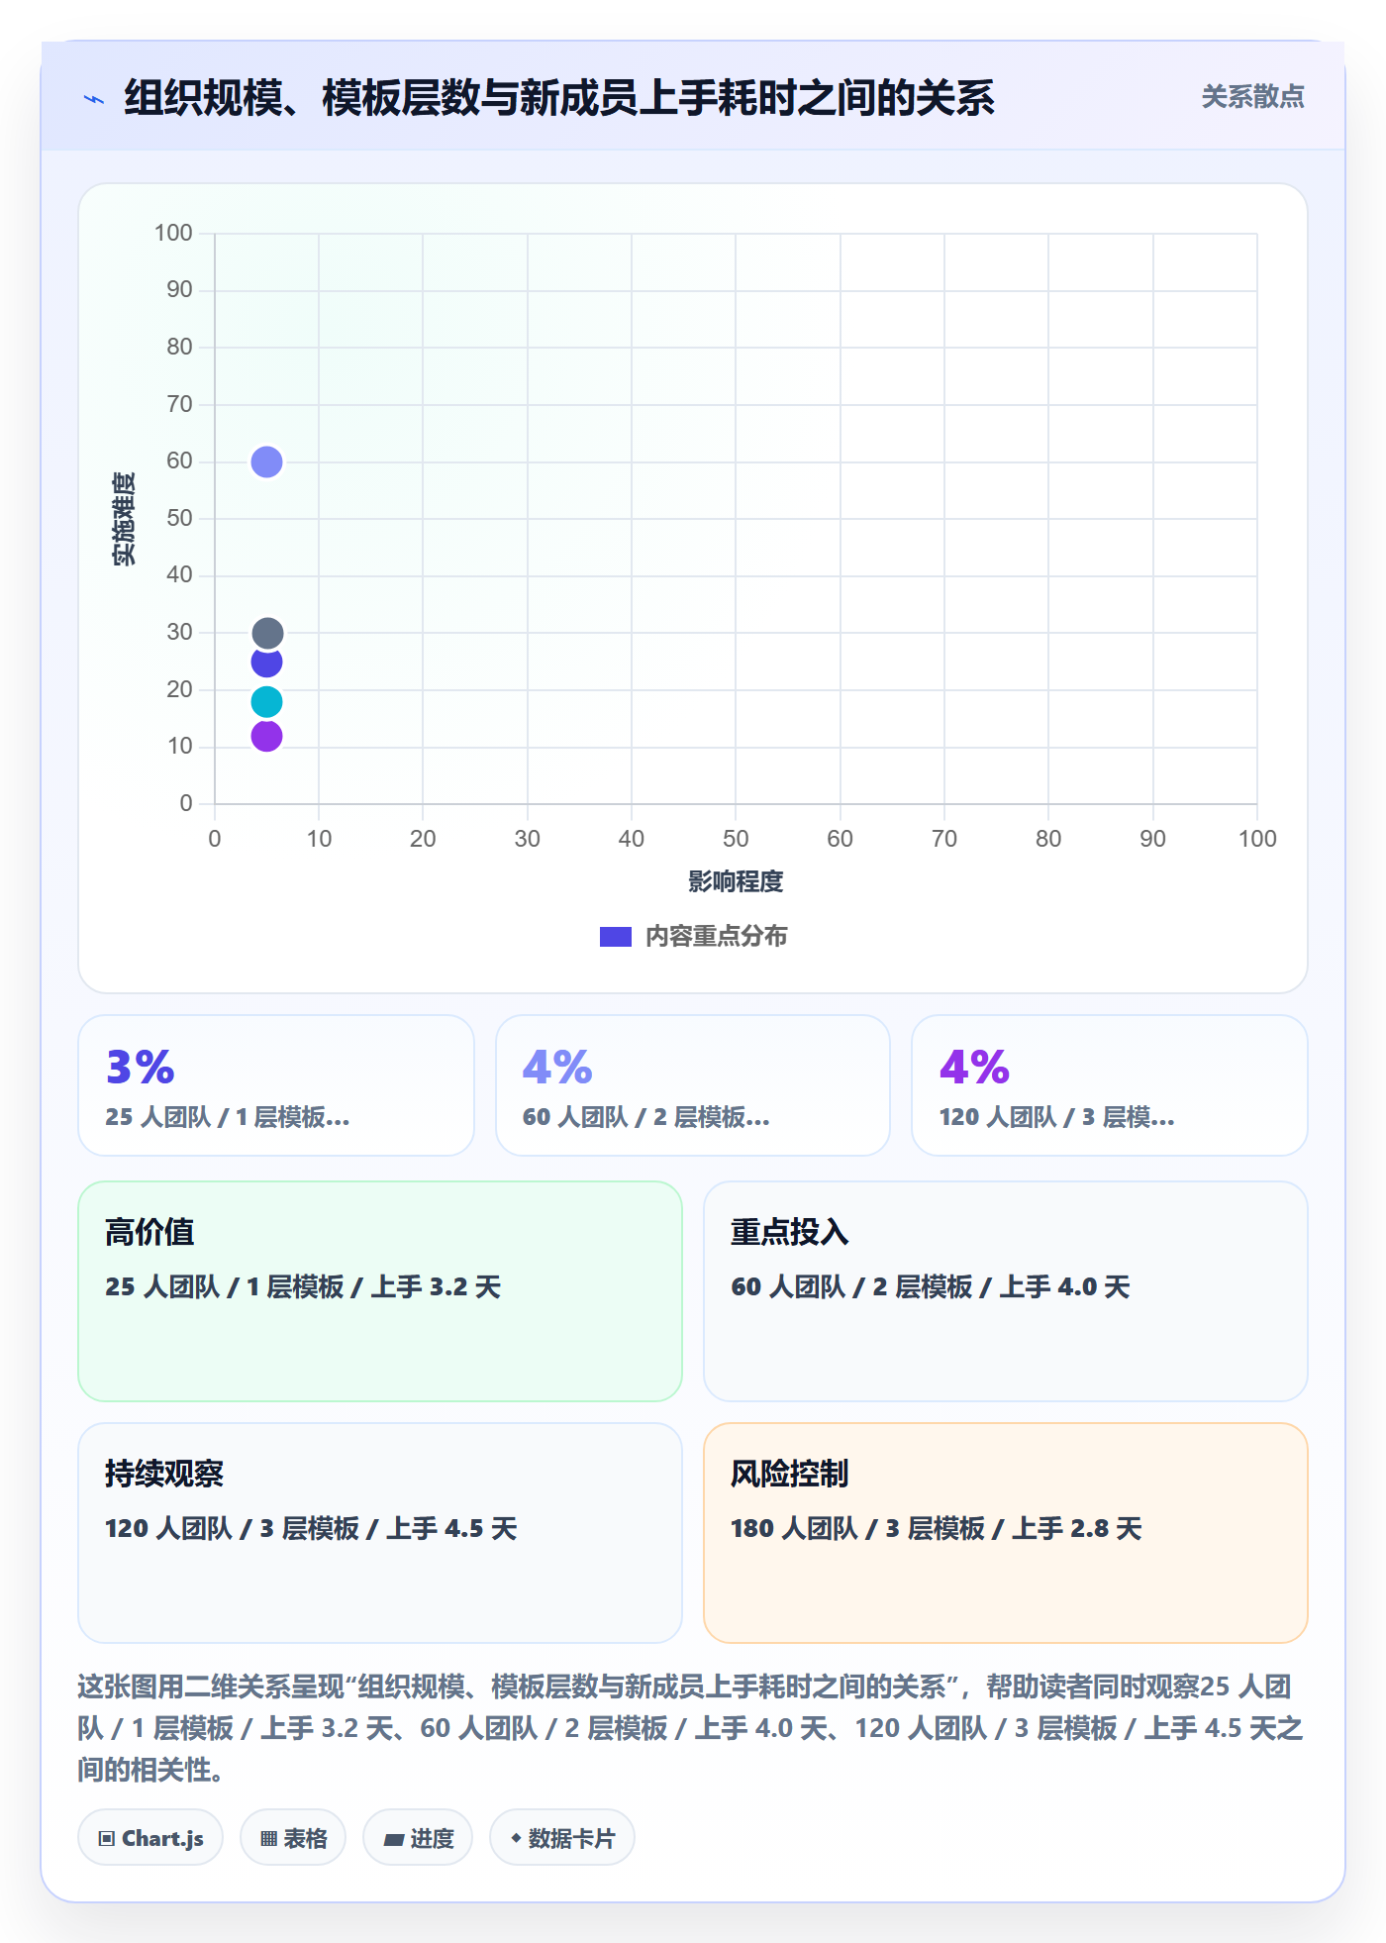Click the 内容重点分布 legend color swatch

pos(615,937)
